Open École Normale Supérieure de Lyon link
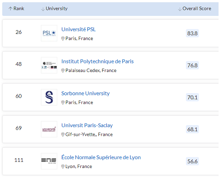Screen dimensions: 221x177 tap(101, 157)
